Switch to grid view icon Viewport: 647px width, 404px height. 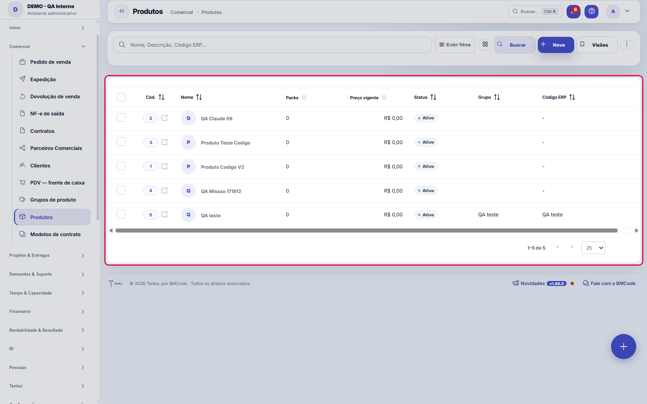coord(485,45)
